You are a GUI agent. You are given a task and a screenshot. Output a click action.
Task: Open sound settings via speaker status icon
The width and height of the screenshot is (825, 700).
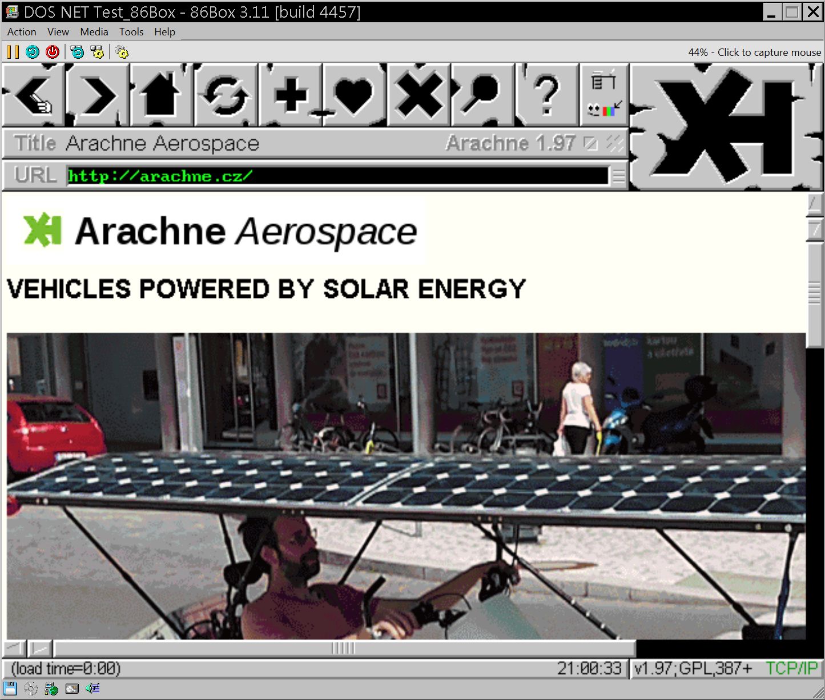click(92, 689)
